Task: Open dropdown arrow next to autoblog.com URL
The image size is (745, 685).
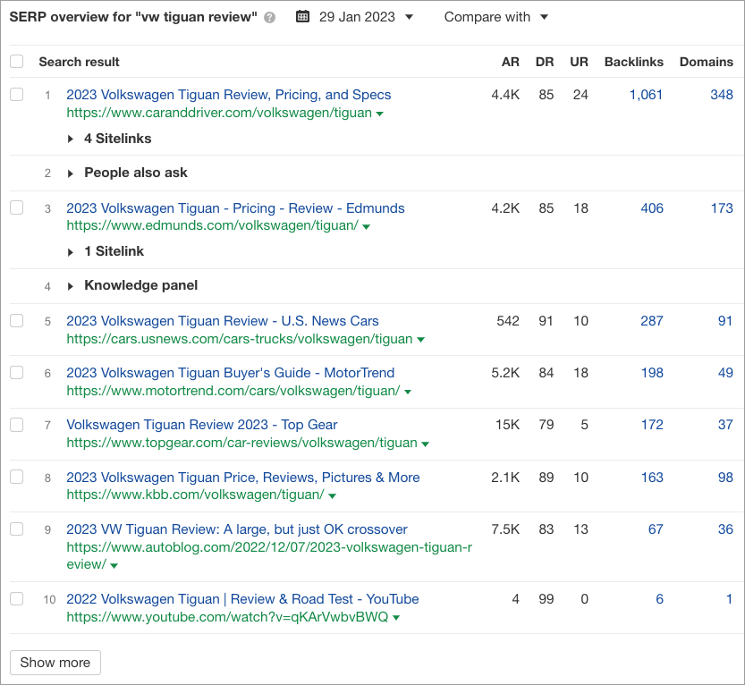Action: point(114,566)
